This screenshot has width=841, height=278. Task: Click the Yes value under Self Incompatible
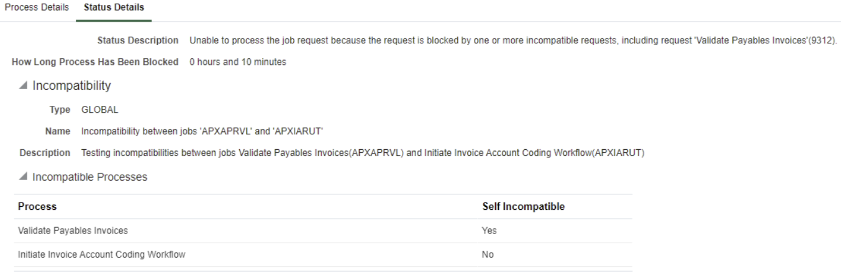[x=489, y=231]
